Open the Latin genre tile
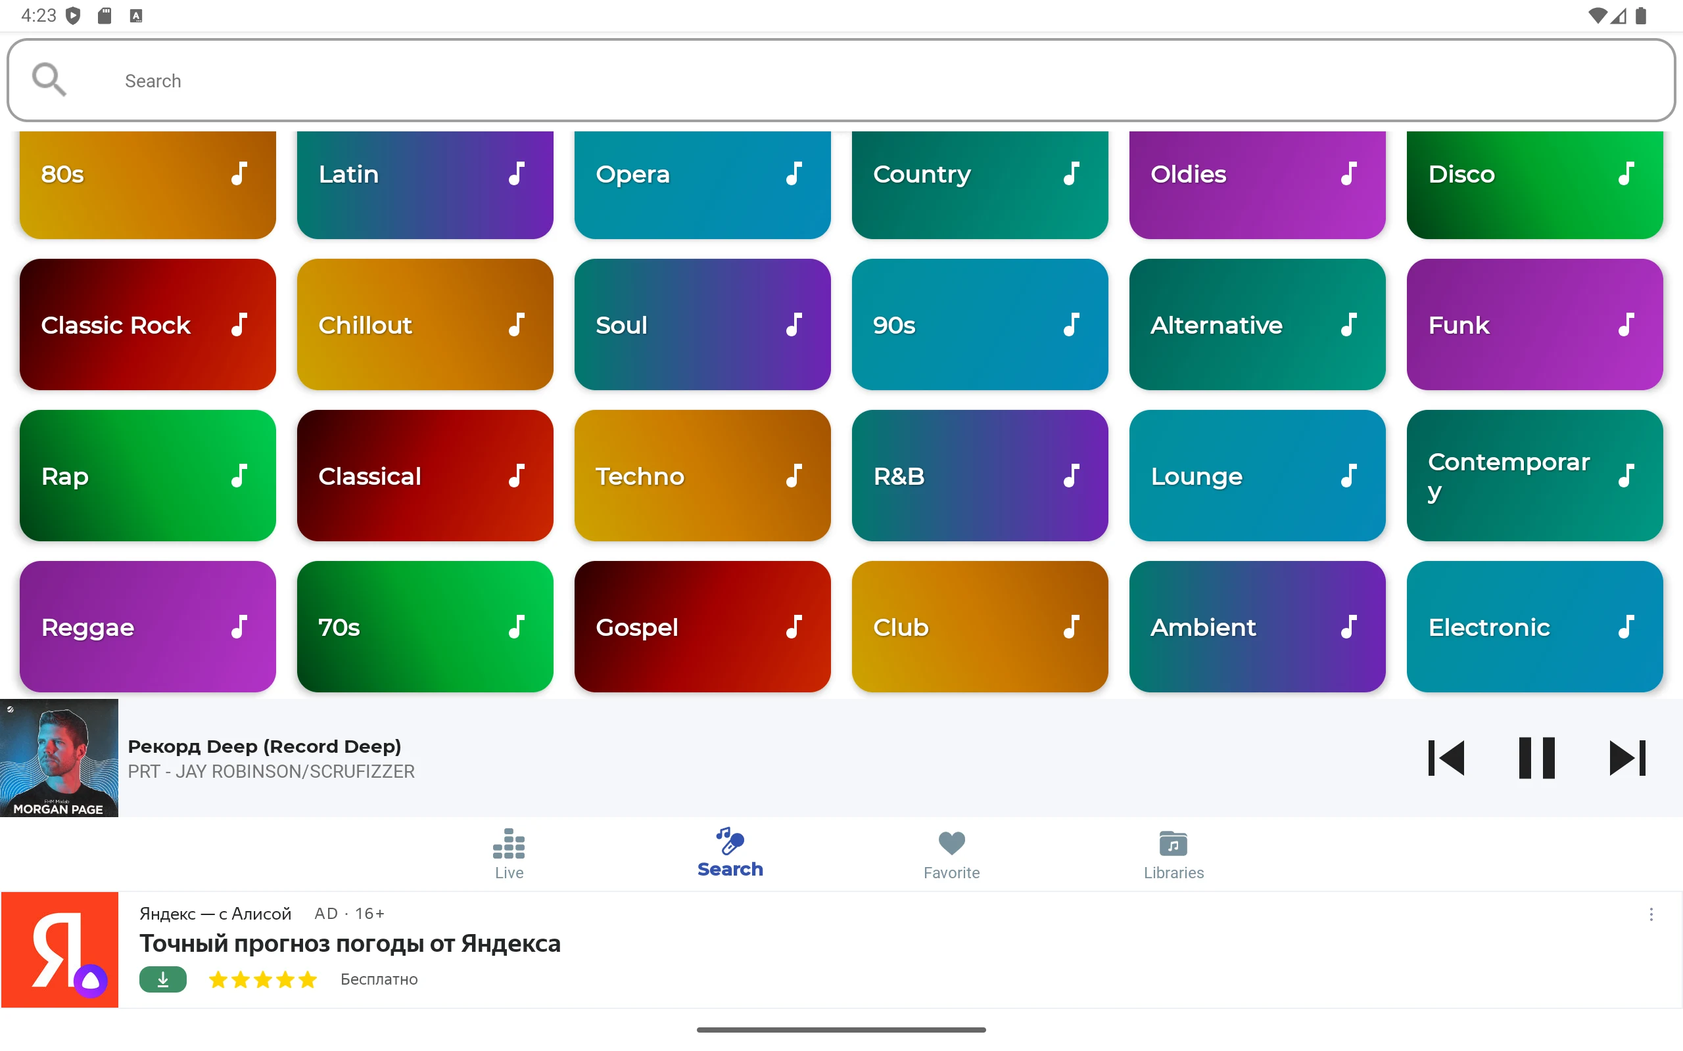Image resolution: width=1683 pixels, height=1051 pixels. pos(425,185)
